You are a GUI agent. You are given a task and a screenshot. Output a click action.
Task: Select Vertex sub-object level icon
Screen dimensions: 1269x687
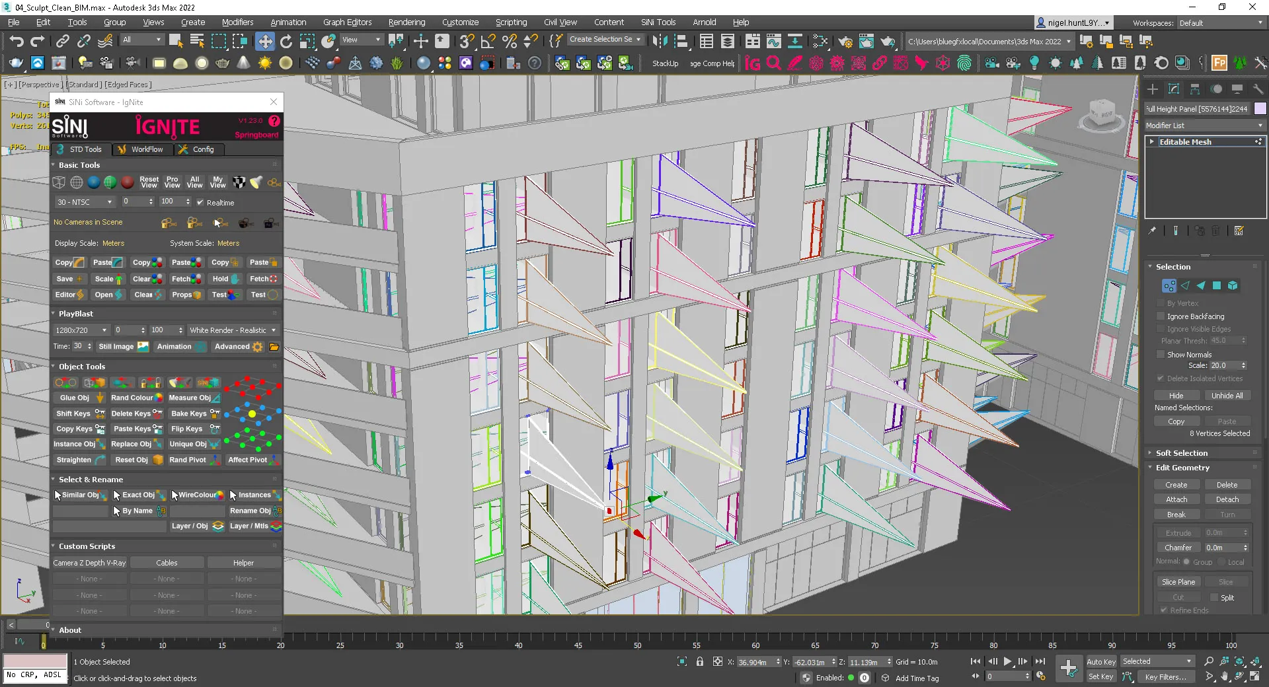coord(1169,285)
